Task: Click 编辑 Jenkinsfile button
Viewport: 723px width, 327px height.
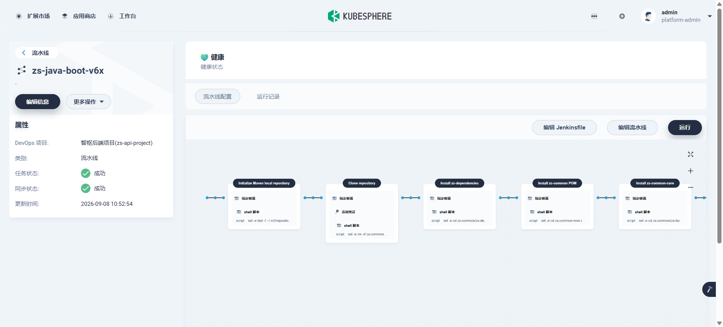Action: (564, 128)
